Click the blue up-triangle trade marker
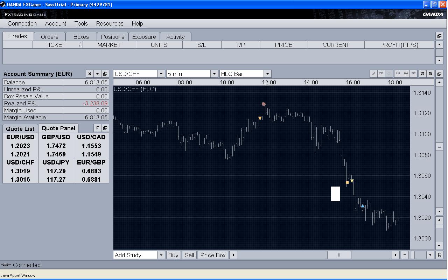 pyautogui.click(x=363, y=206)
